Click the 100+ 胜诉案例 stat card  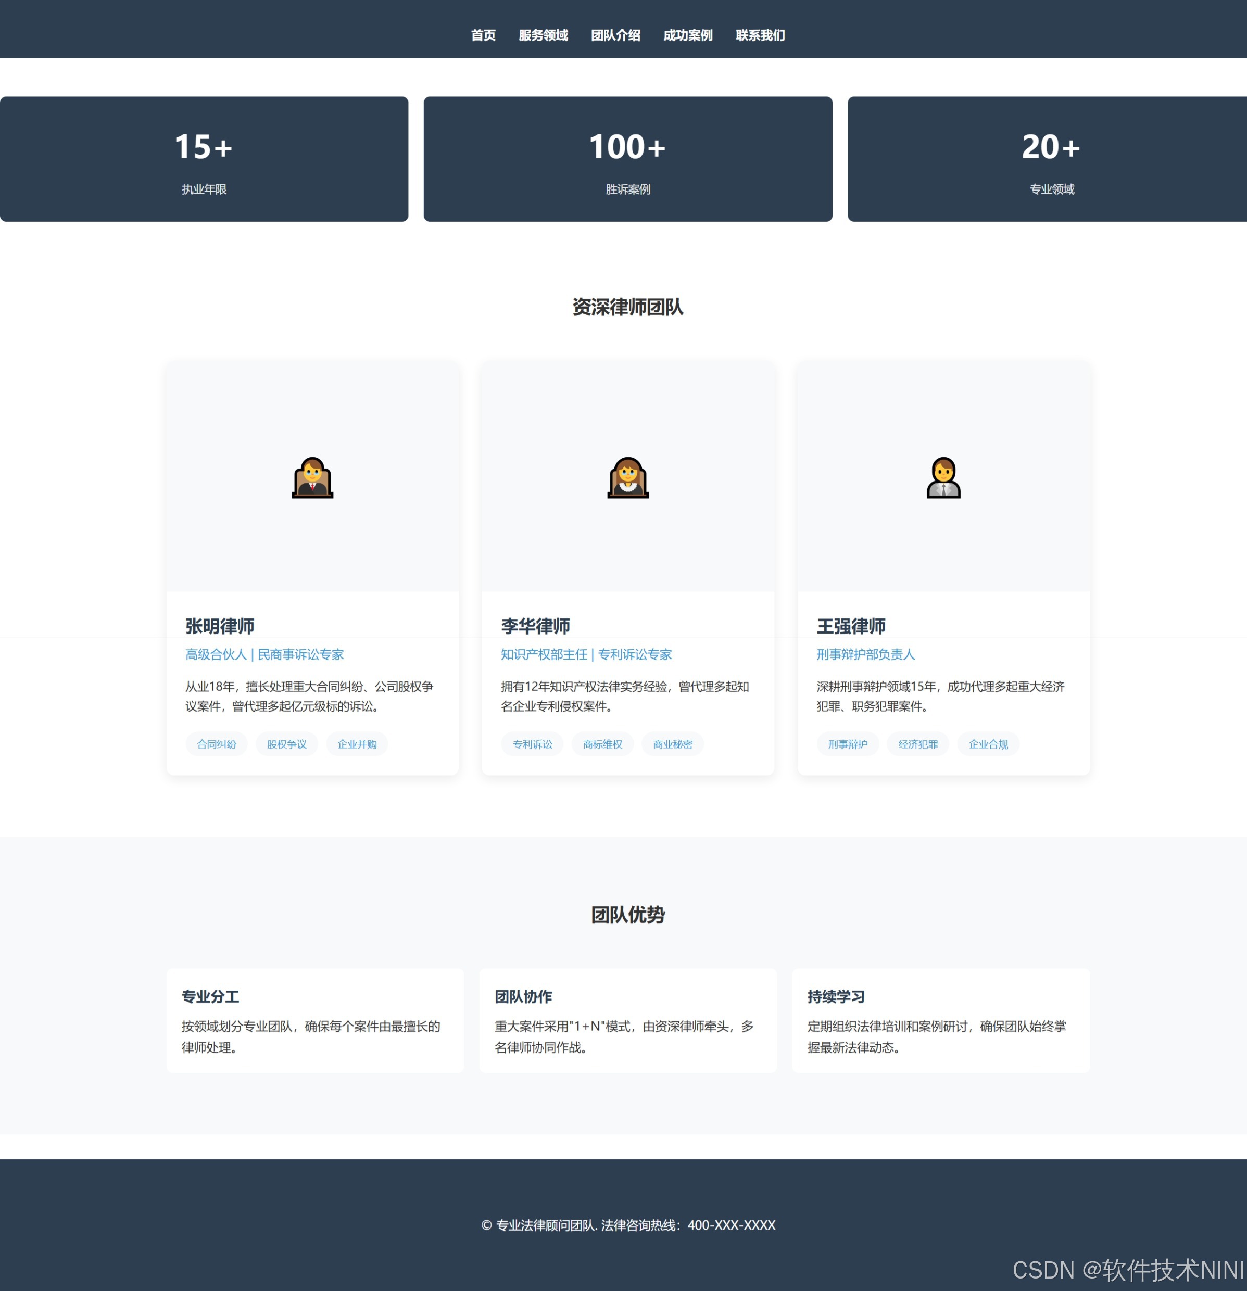628,159
